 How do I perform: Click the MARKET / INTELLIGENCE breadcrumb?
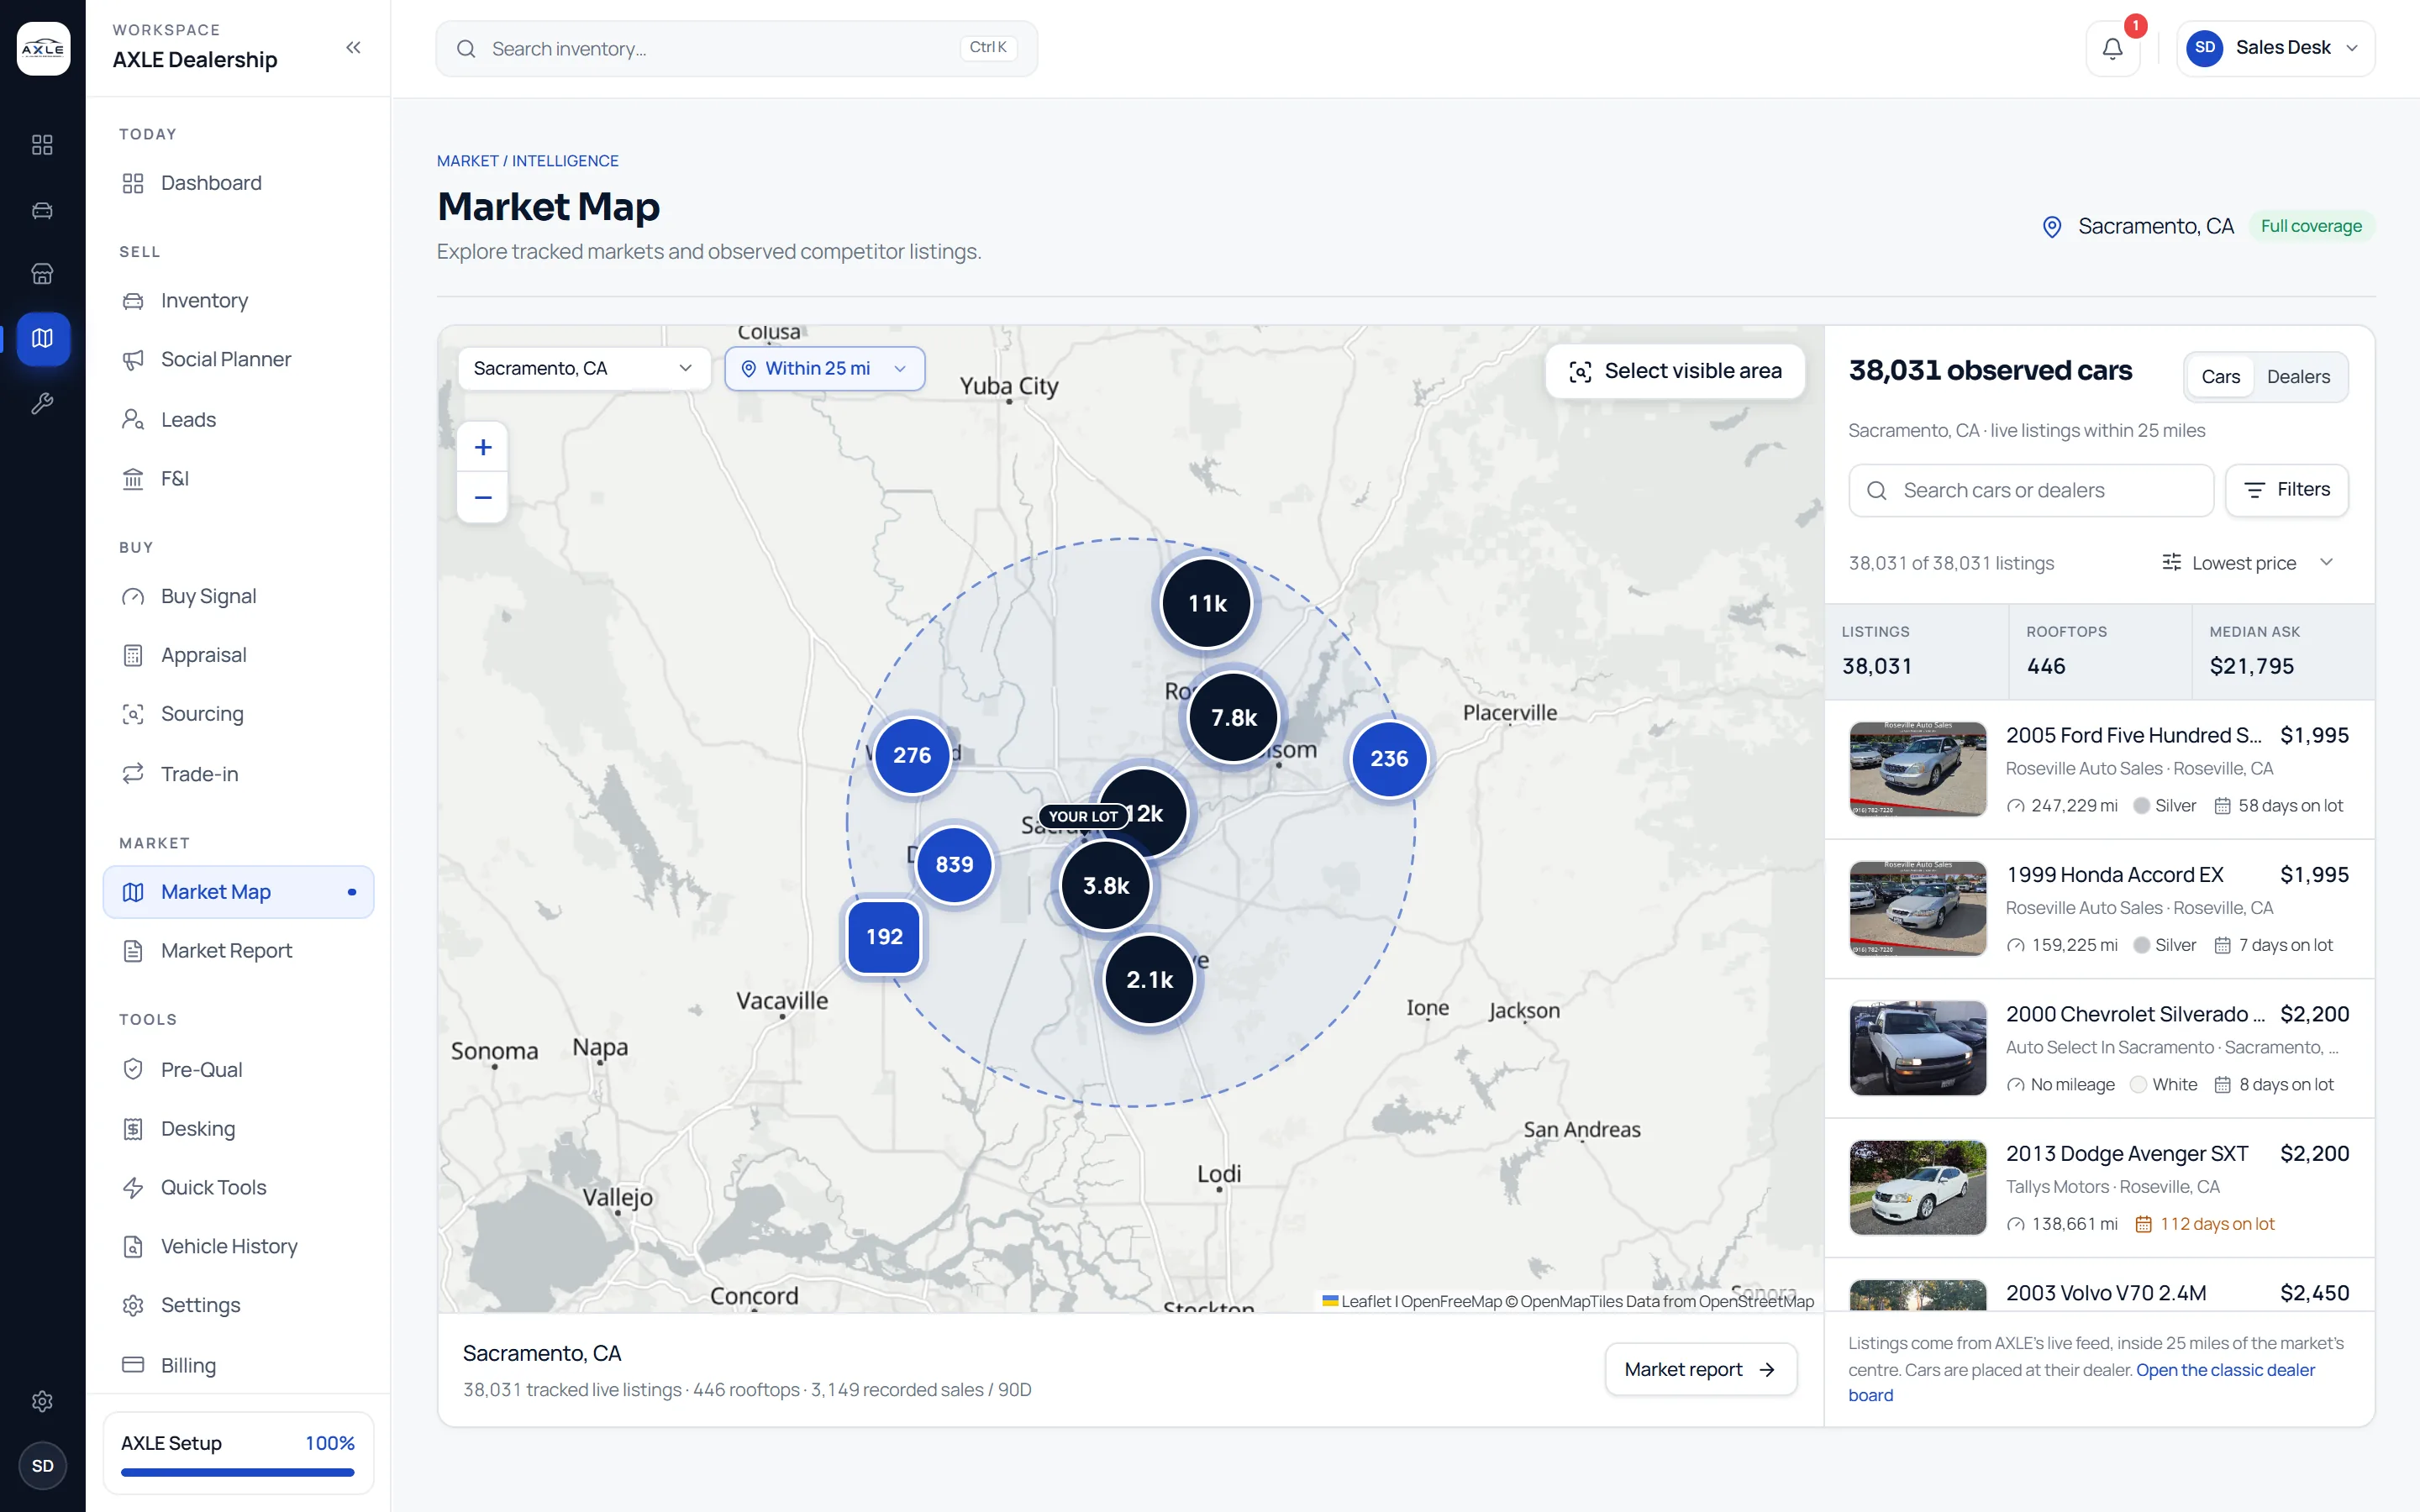527,161
